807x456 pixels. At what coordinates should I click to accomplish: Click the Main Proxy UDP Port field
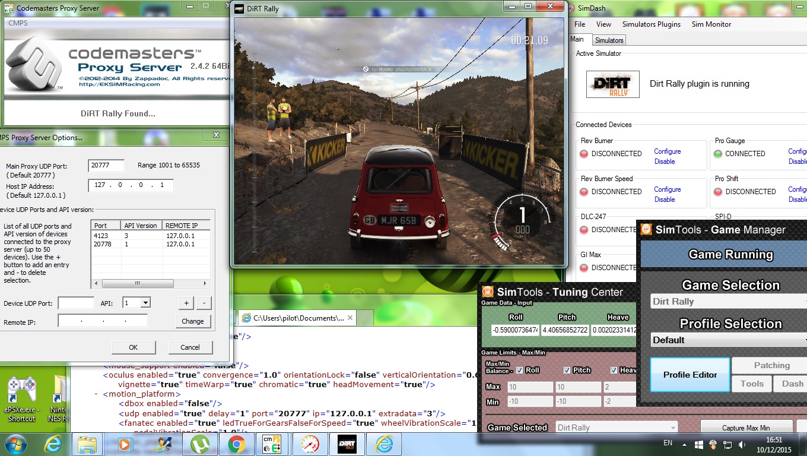107,166
